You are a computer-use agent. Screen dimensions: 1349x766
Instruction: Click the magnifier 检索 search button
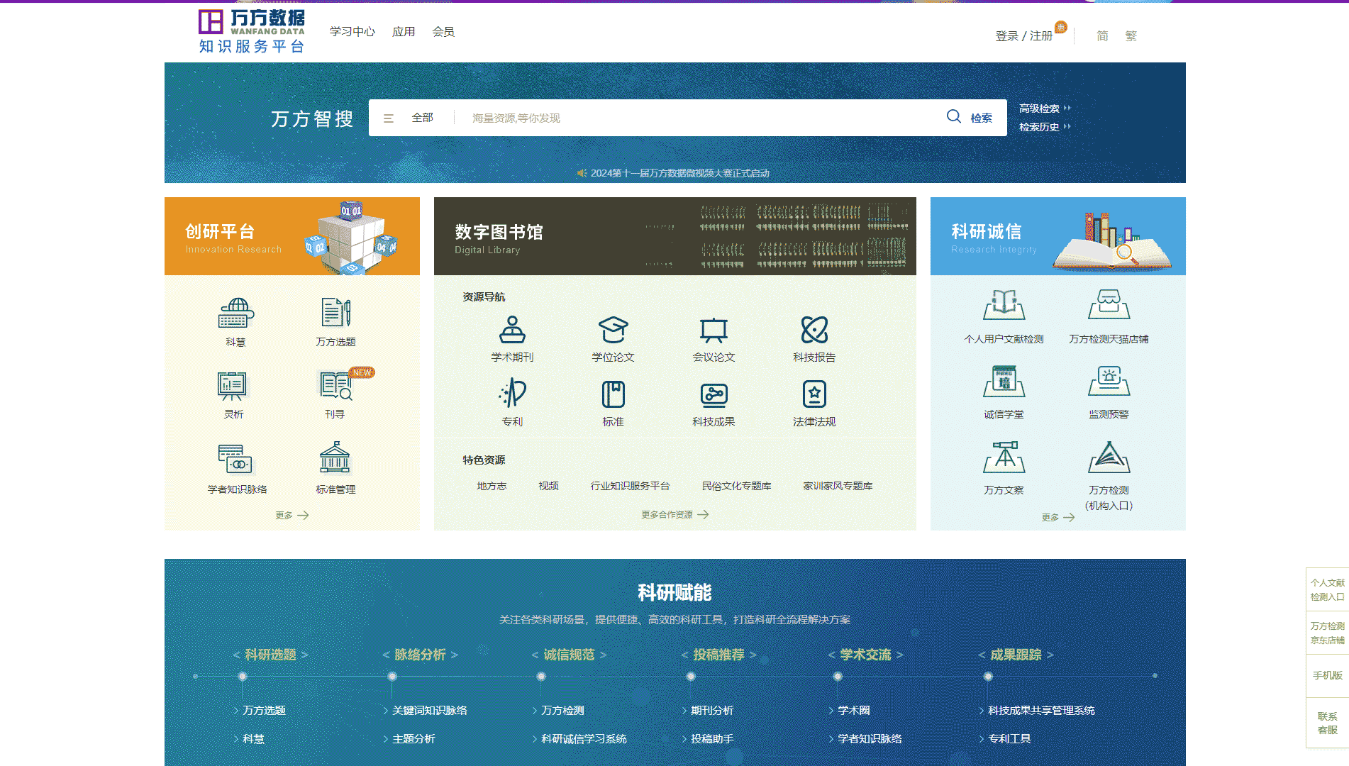970,118
